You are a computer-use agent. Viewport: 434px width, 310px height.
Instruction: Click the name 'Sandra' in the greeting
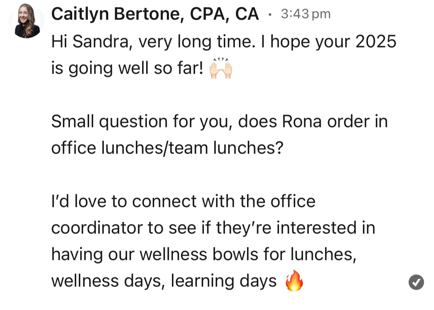[100, 42]
